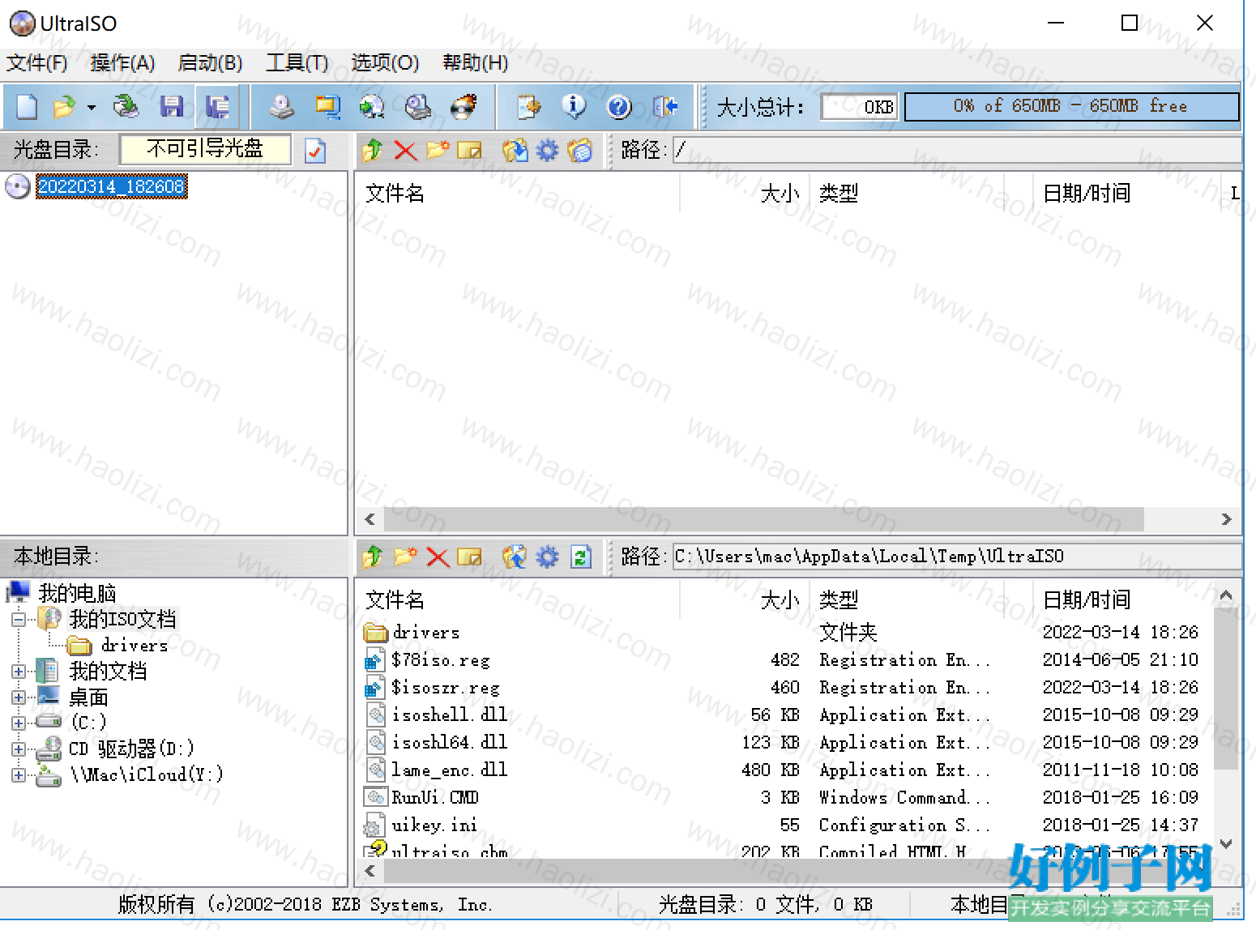Click the red X delete icon in 本地目录 toolbar
This screenshot has width=1256, height=930.
(x=438, y=557)
